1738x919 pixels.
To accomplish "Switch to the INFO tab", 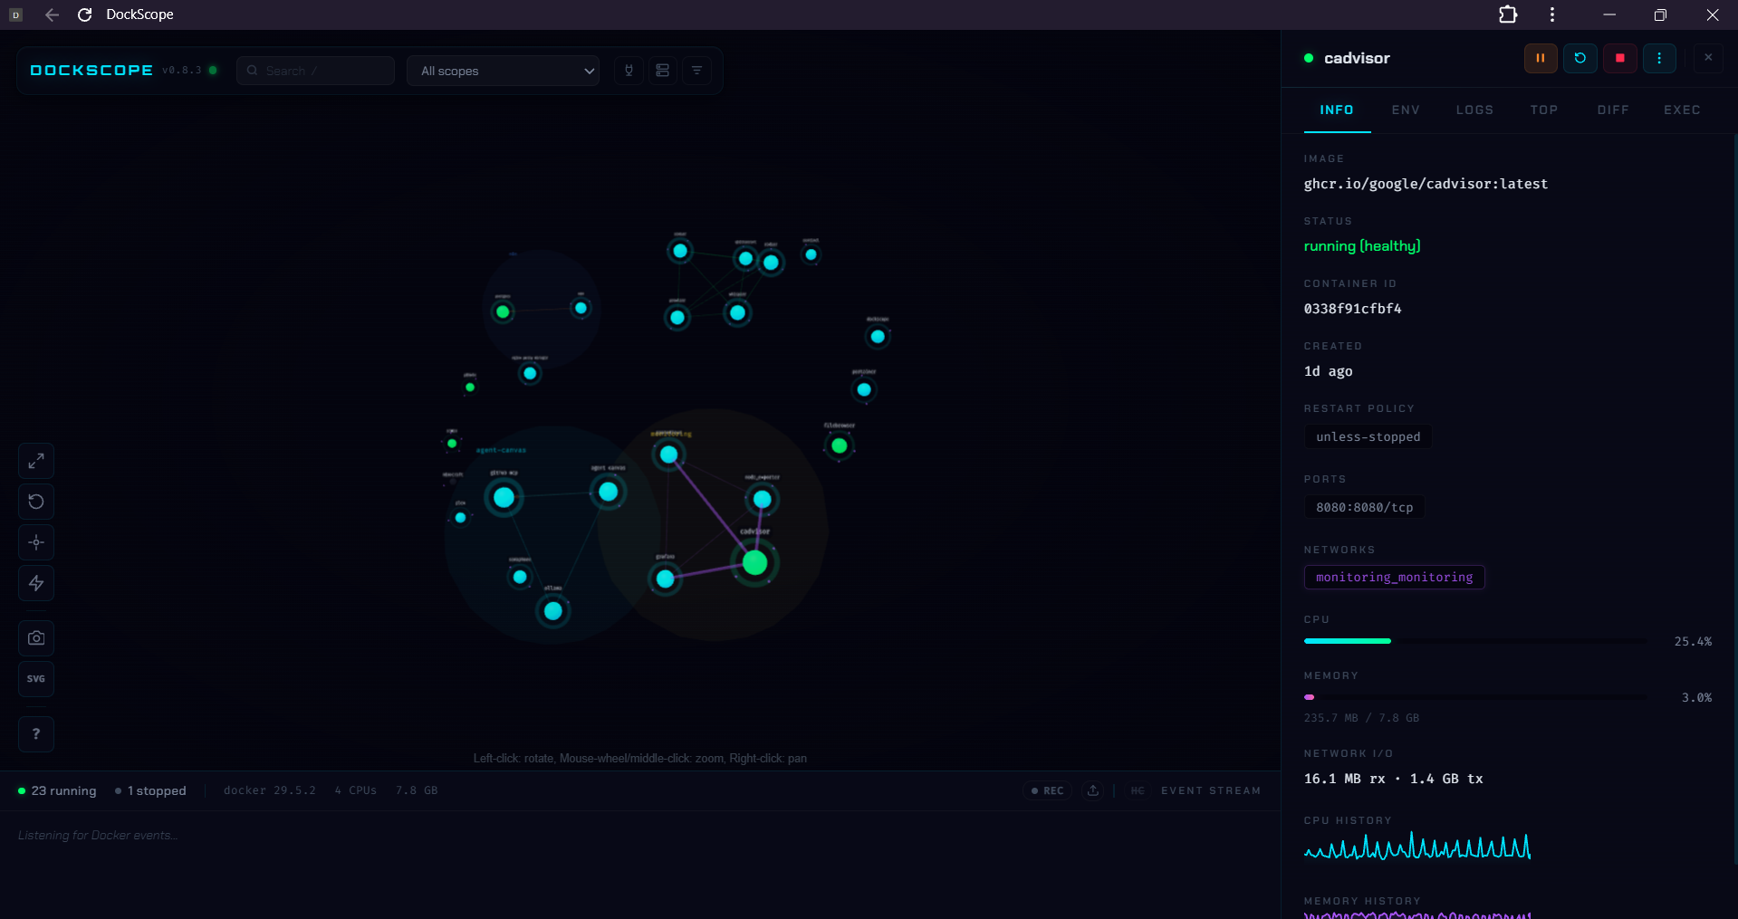I will [x=1337, y=110].
